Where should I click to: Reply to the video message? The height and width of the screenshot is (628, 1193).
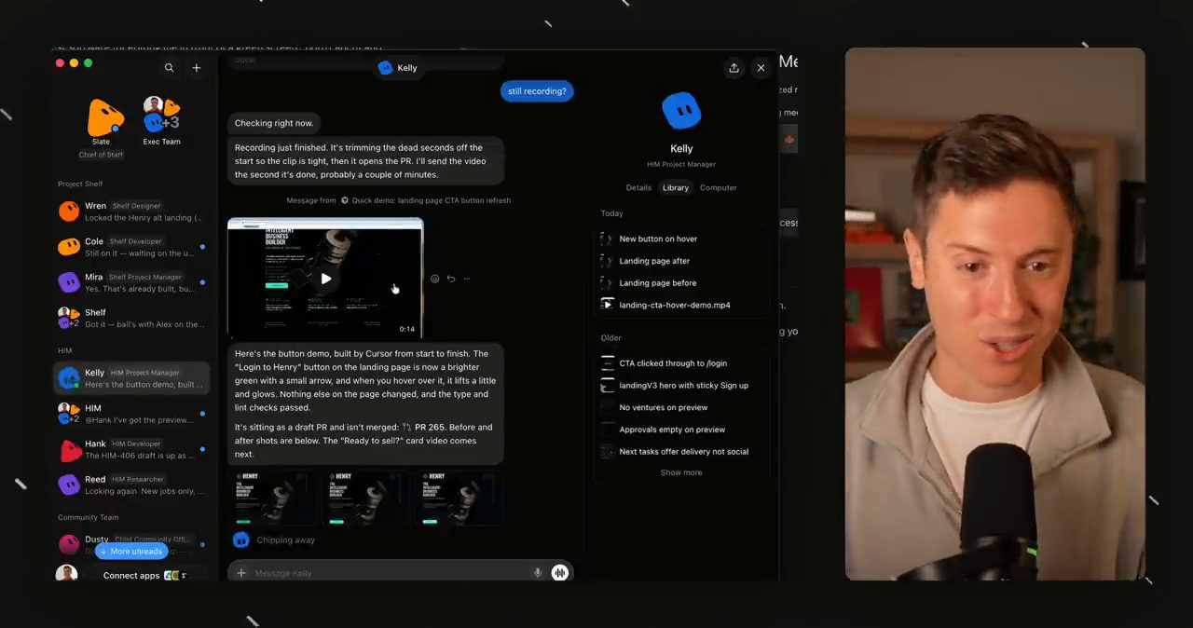coord(451,279)
